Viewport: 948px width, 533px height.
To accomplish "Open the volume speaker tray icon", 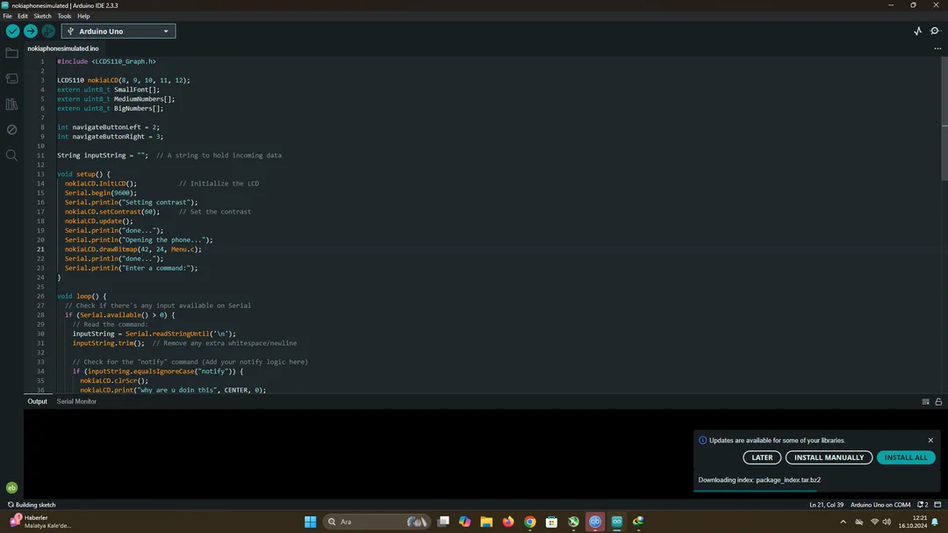I will (x=887, y=522).
